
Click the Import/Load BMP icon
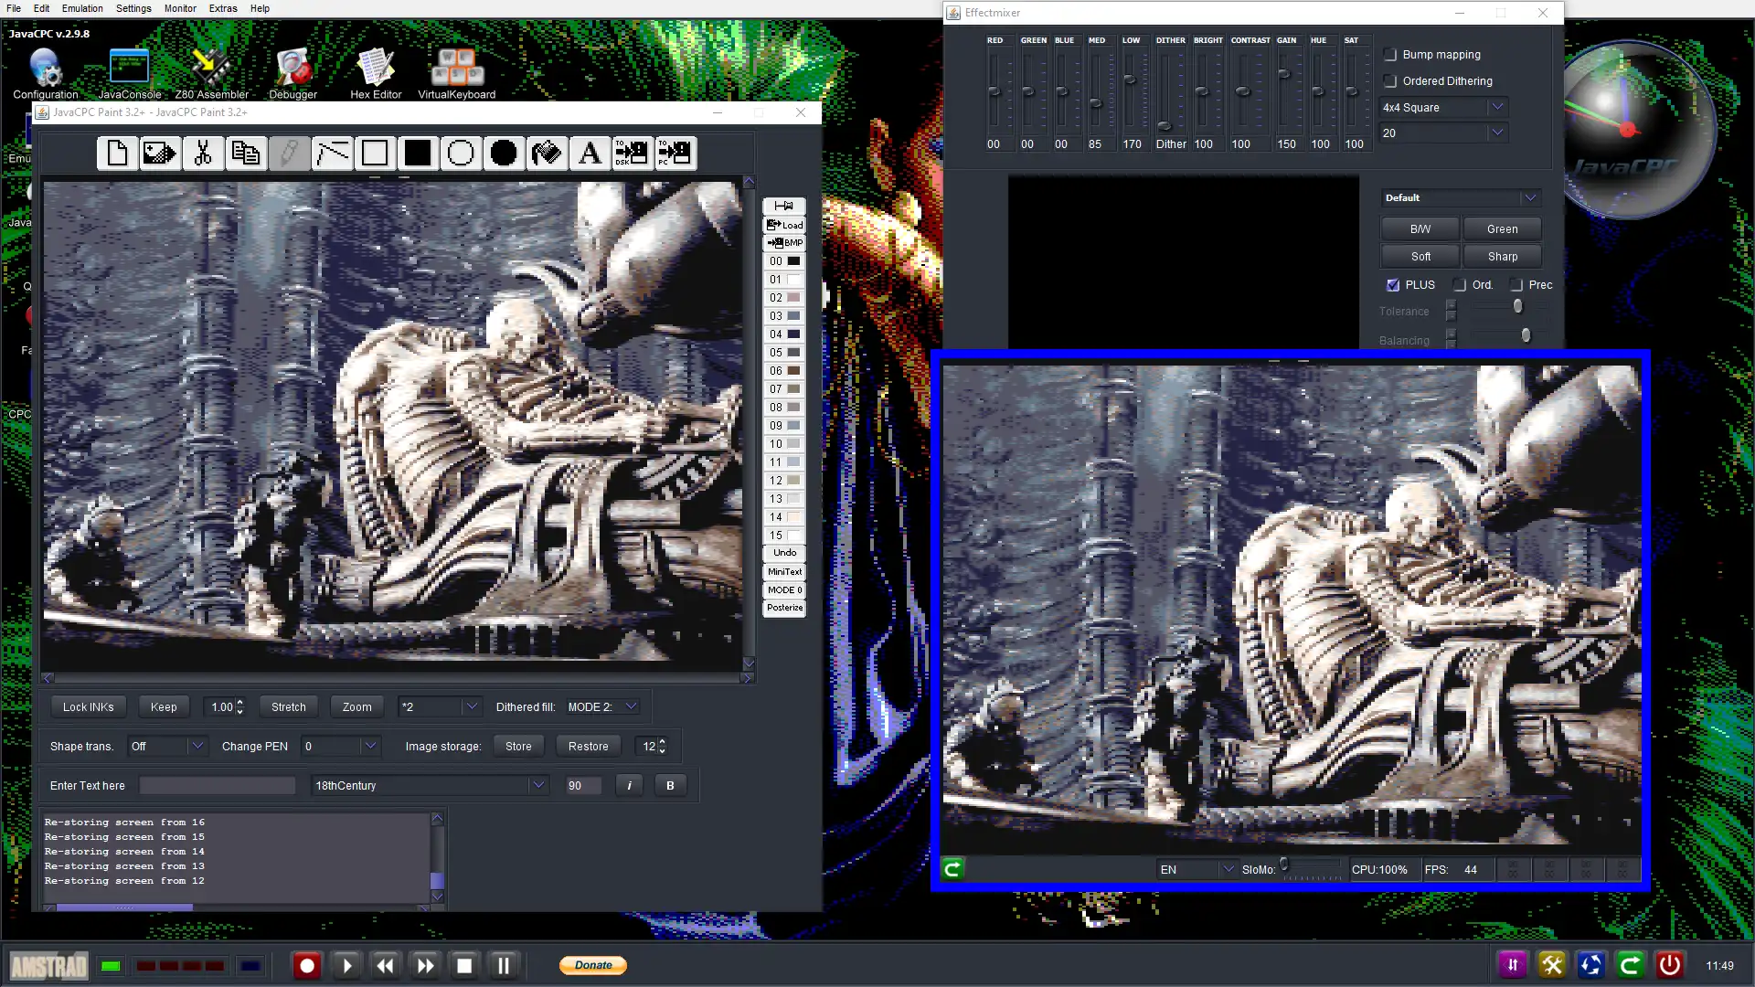[x=784, y=242]
